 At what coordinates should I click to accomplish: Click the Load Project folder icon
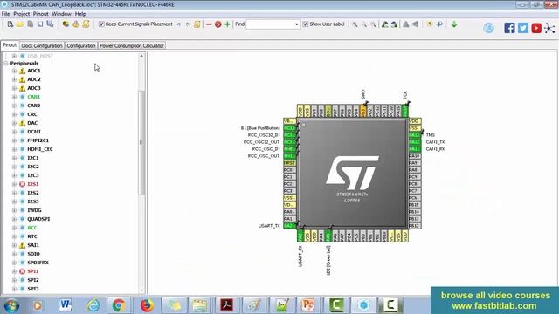coord(20,24)
